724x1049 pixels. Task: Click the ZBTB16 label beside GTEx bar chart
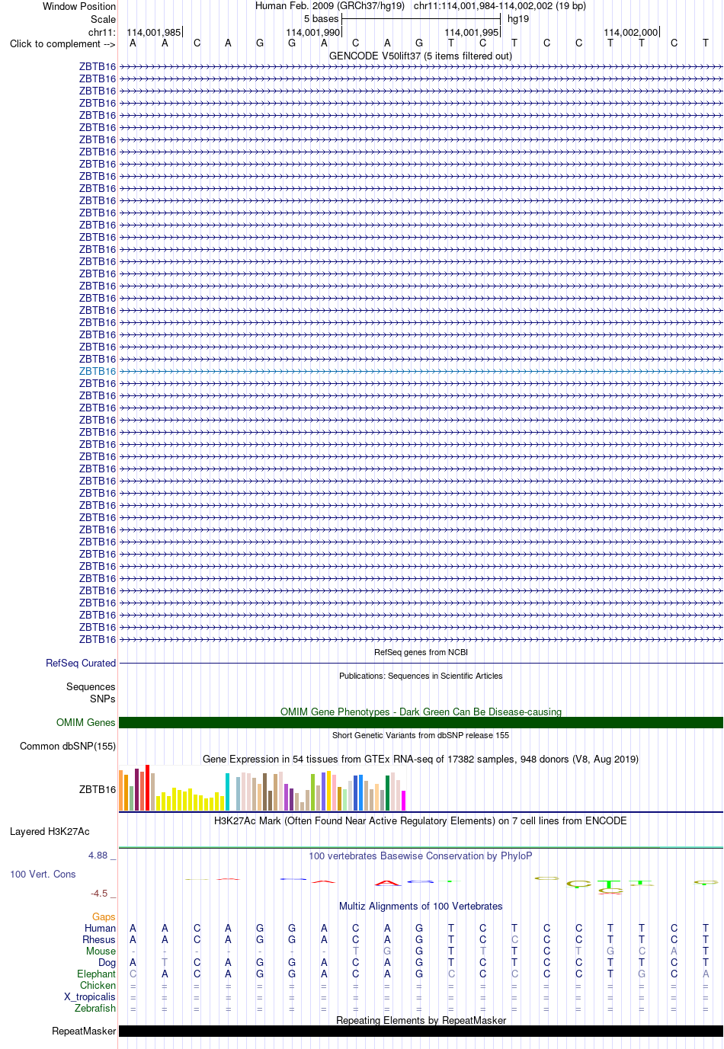[98, 789]
